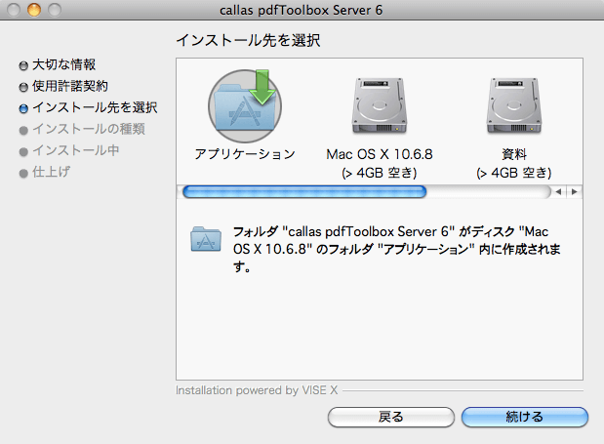Click the empty scrollbar track right of the thumb
Image resolution: width=604 pixels, height=444 pixels.
click(489, 192)
